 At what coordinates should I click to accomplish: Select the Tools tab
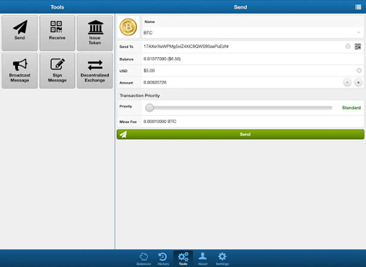click(x=183, y=259)
